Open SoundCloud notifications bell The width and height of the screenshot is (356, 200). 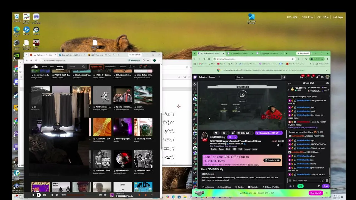[x=140, y=67]
